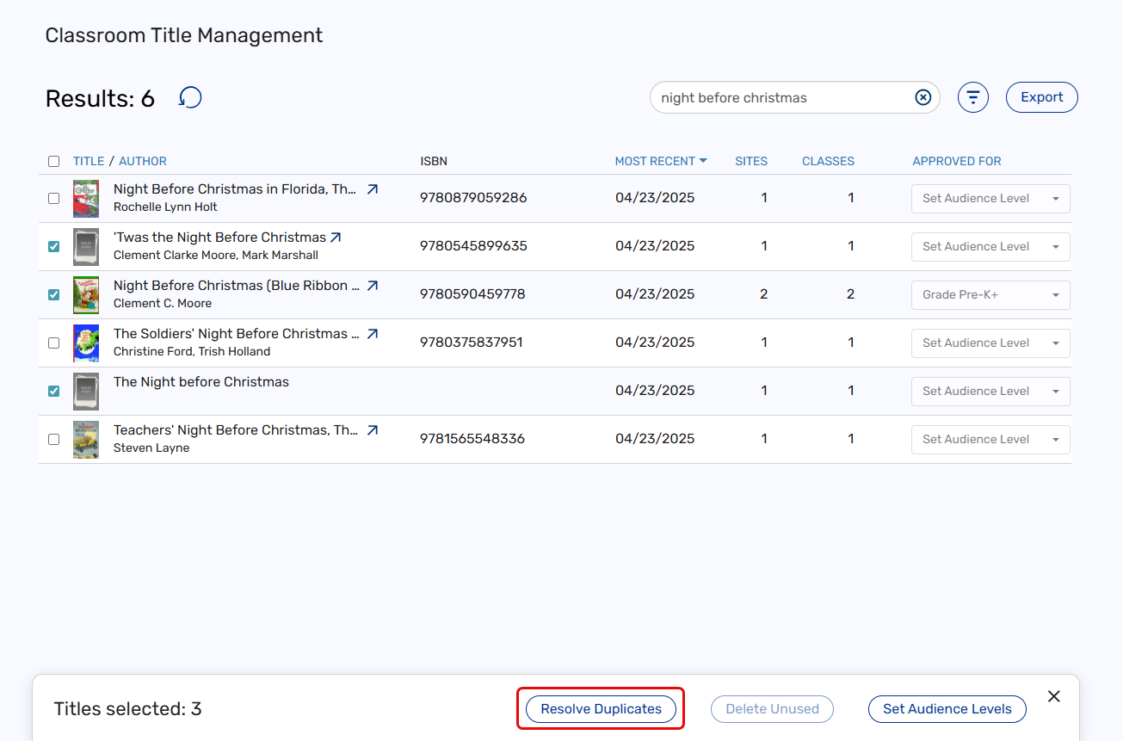Open audience level dropdown for Steven Layne title
This screenshot has height=741, width=1123.
coord(990,439)
